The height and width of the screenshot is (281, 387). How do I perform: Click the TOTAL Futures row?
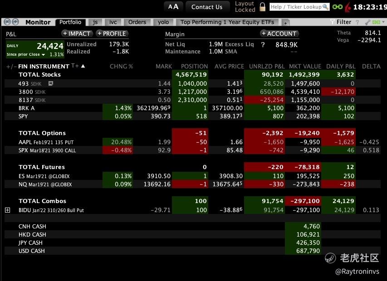192,167
